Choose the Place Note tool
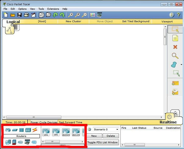Viewport: 184px width, 149px height. coord(175,38)
